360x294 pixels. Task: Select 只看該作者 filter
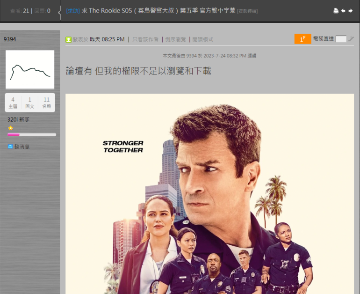pos(145,39)
